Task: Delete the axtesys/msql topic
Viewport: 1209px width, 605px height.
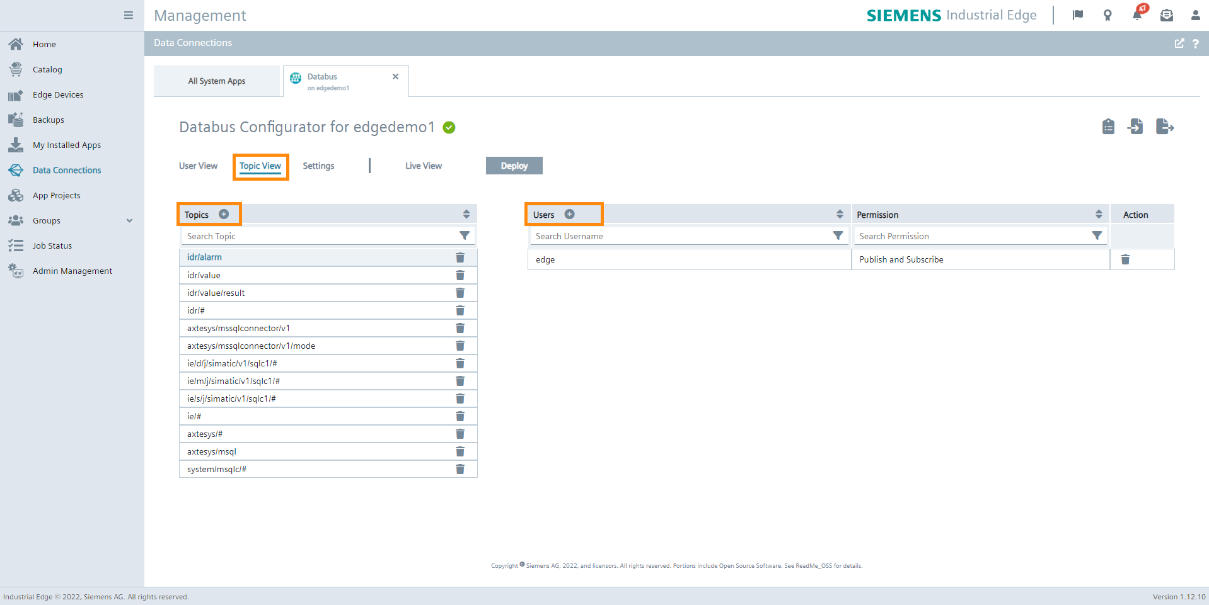Action: pyautogui.click(x=460, y=451)
